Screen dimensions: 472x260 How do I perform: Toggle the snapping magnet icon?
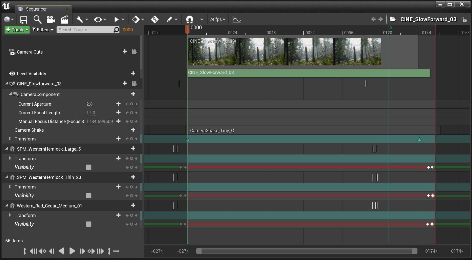point(189,19)
